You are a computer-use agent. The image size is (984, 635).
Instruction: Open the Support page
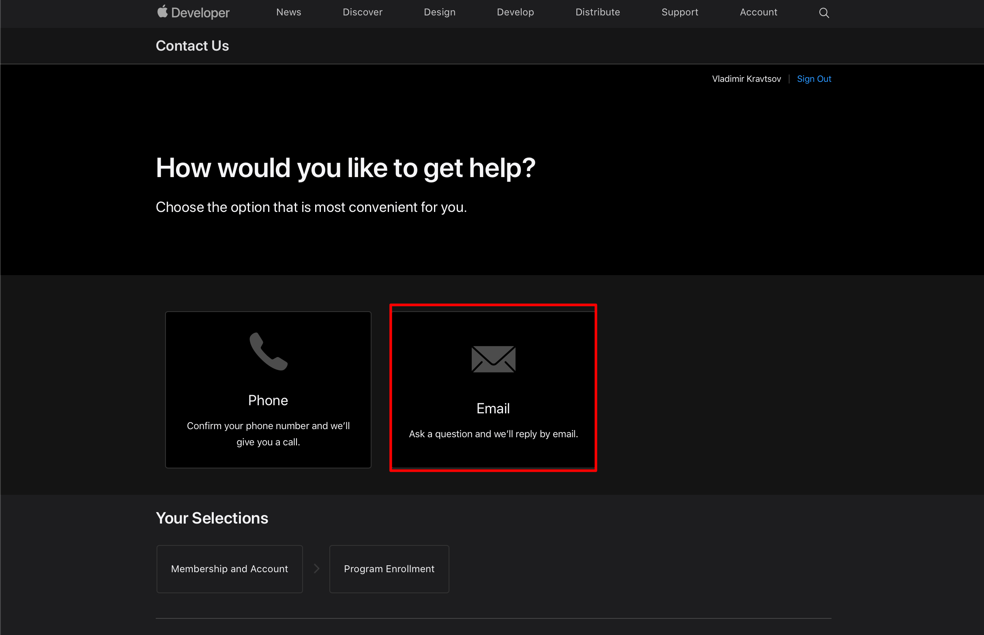[x=680, y=13]
